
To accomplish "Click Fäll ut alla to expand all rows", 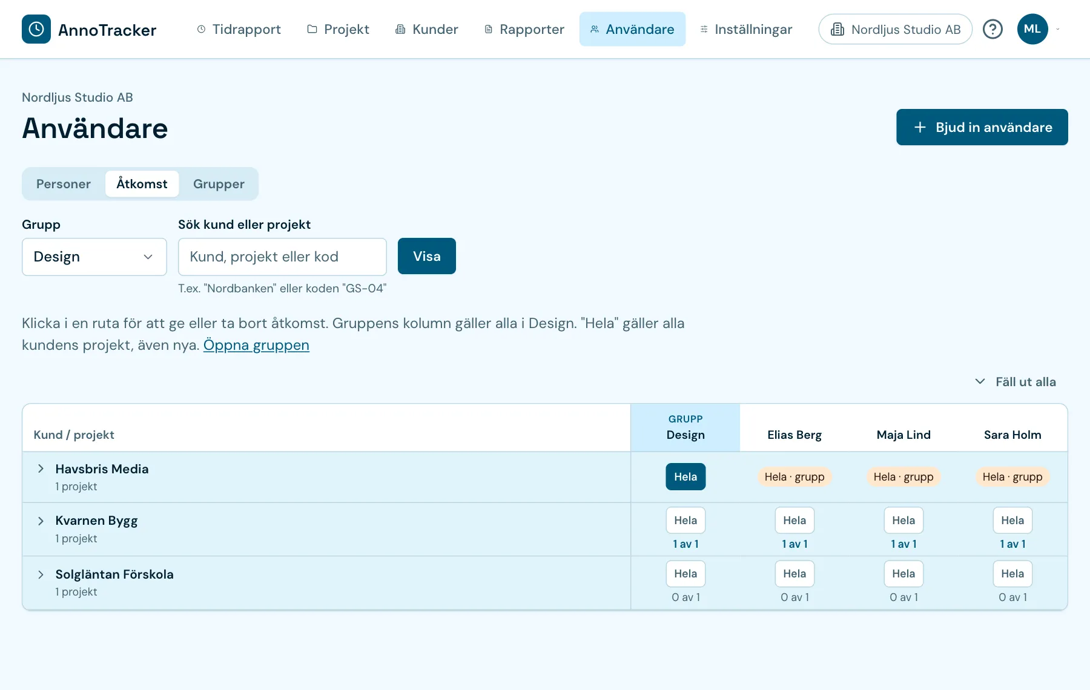I will tap(1016, 382).
